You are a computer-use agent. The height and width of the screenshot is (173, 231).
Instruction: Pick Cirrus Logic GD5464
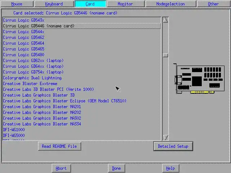pyautogui.click(x=82, y=43)
